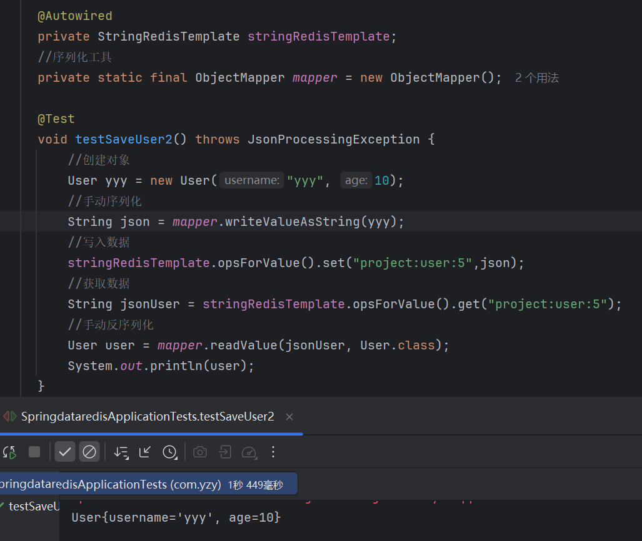Click the '1秒 449毫秒' test duration

(x=256, y=485)
